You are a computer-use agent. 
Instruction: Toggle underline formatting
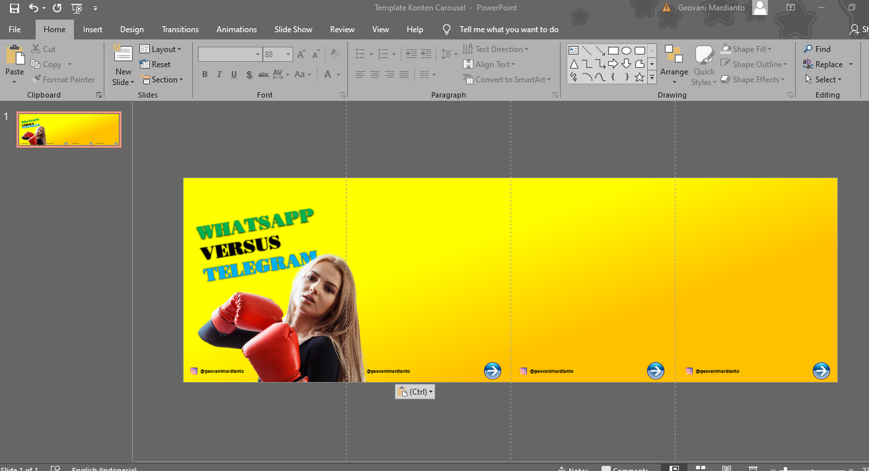click(x=234, y=75)
